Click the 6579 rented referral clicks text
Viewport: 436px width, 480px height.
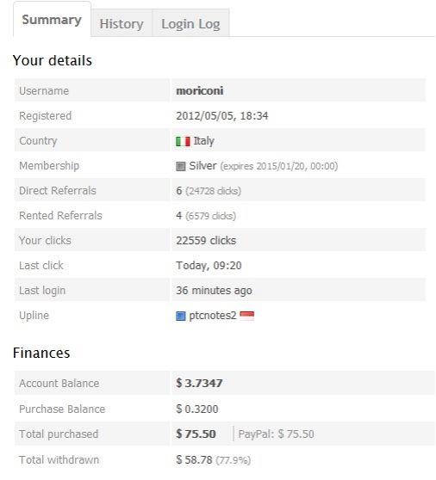point(210,216)
